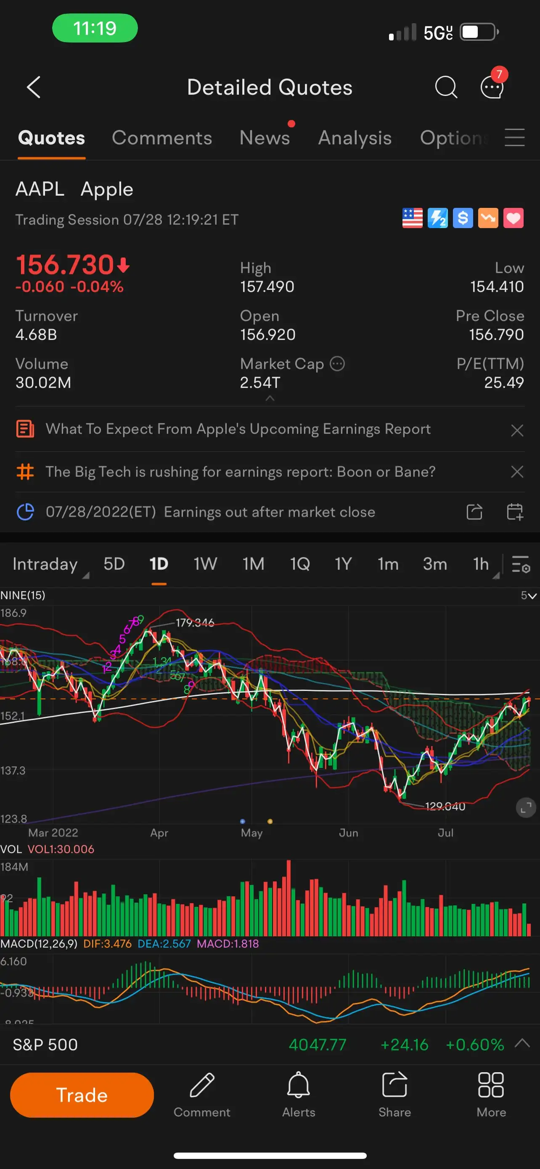Share the earnings date event
This screenshot has width=540, height=1169.
pyautogui.click(x=474, y=512)
